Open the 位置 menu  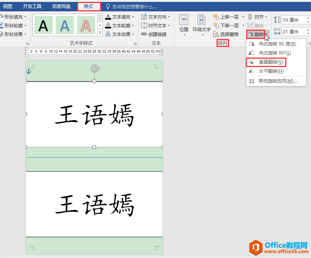coord(184,25)
